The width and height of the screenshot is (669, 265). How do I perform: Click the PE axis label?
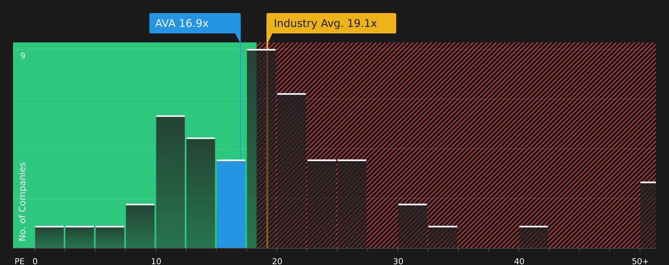[20, 261]
